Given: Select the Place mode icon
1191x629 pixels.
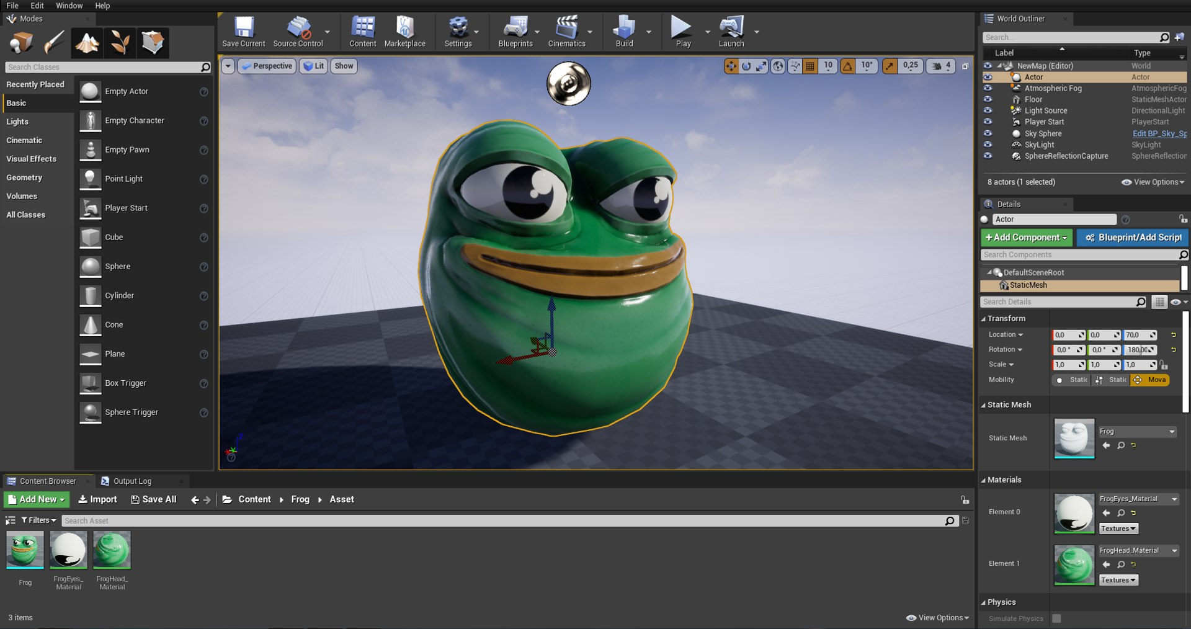Looking at the screenshot, I should coord(21,43).
